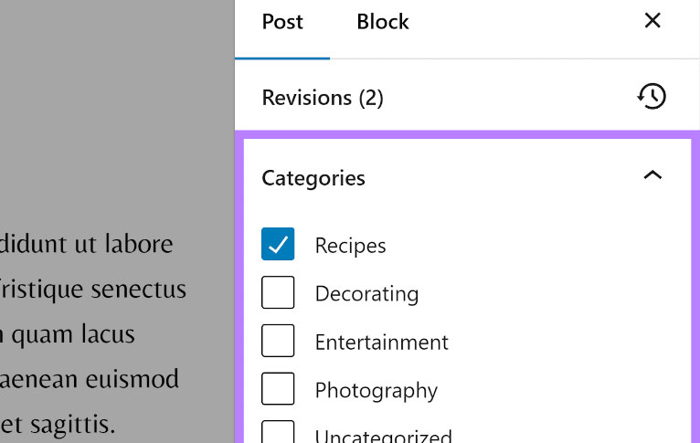Click the "ut labore" paragraph line

click(87, 244)
